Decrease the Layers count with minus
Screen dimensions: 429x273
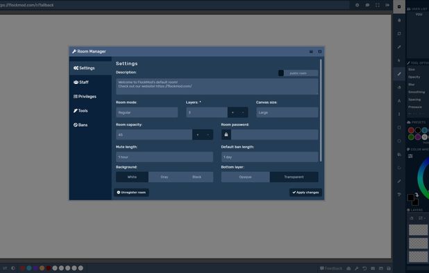tap(243, 112)
